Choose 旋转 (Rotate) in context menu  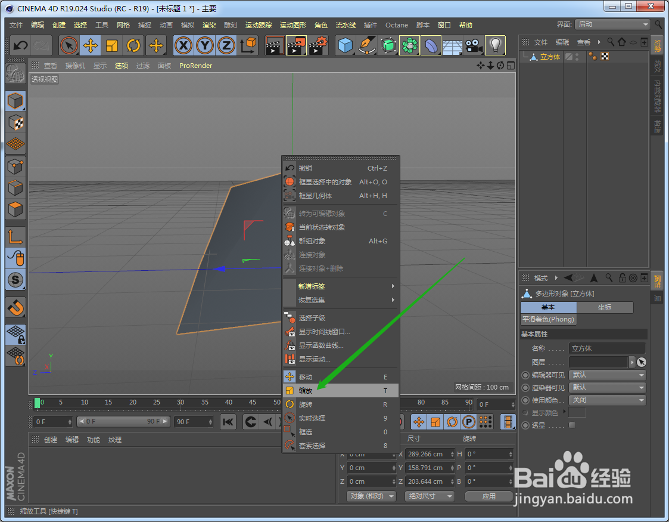click(341, 404)
